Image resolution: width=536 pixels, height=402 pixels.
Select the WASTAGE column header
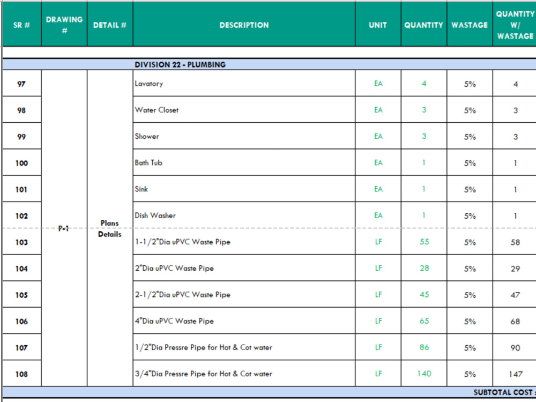(x=470, y=25)
